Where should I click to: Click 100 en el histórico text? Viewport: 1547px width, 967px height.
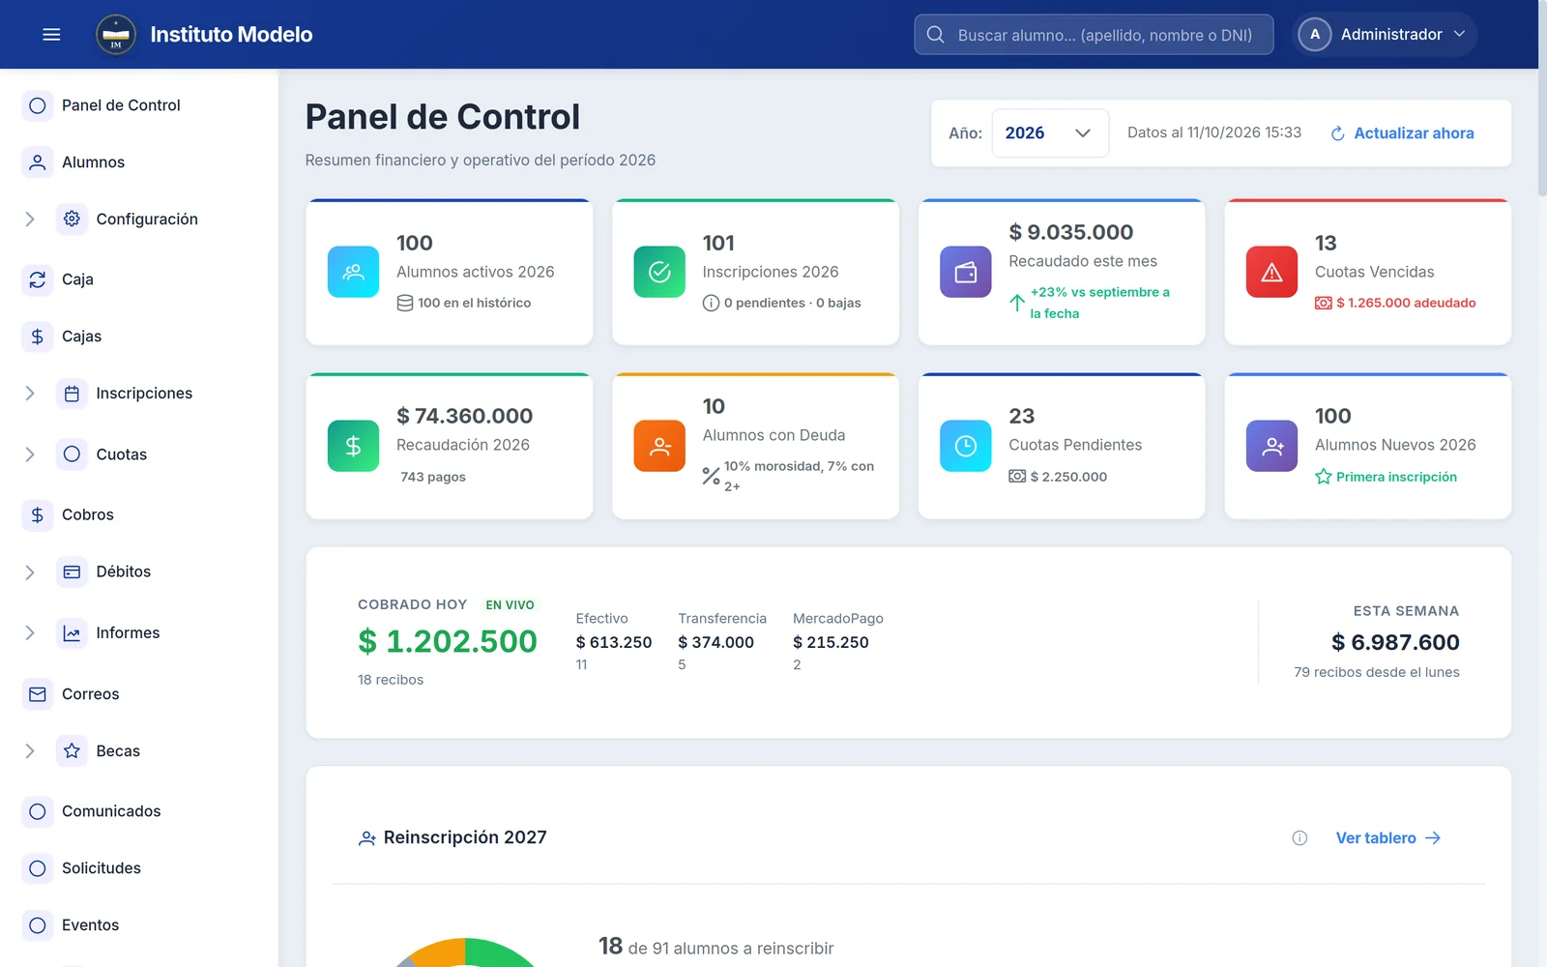(474, 303)
